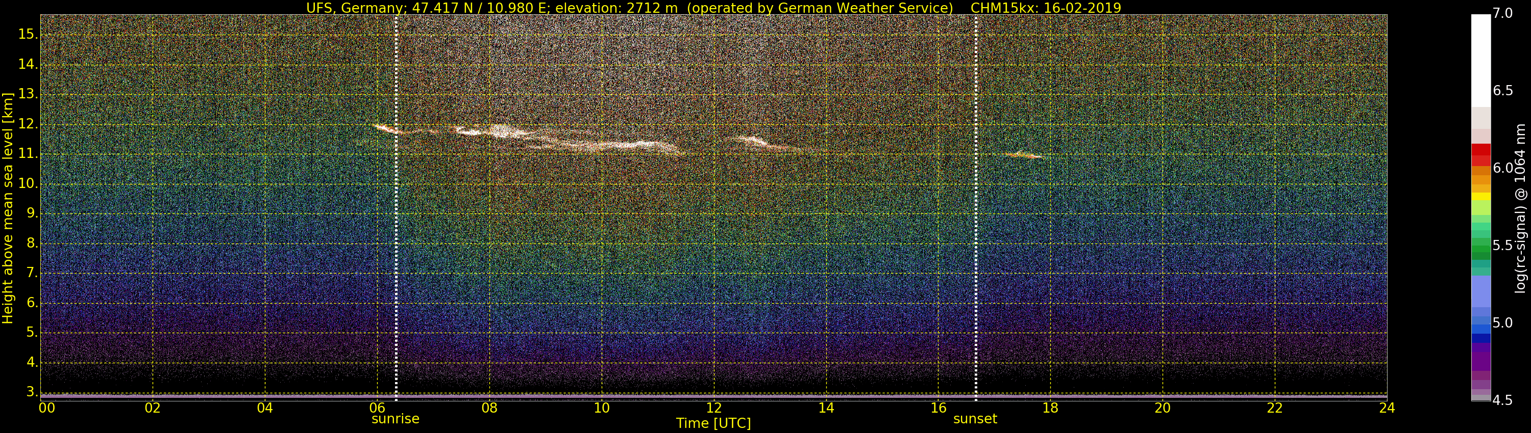Click the height axis tick label '14.'
The width and height of the screenshot is (1531, 433).
[28, 64]
